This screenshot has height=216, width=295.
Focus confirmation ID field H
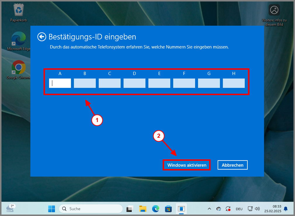234,83
